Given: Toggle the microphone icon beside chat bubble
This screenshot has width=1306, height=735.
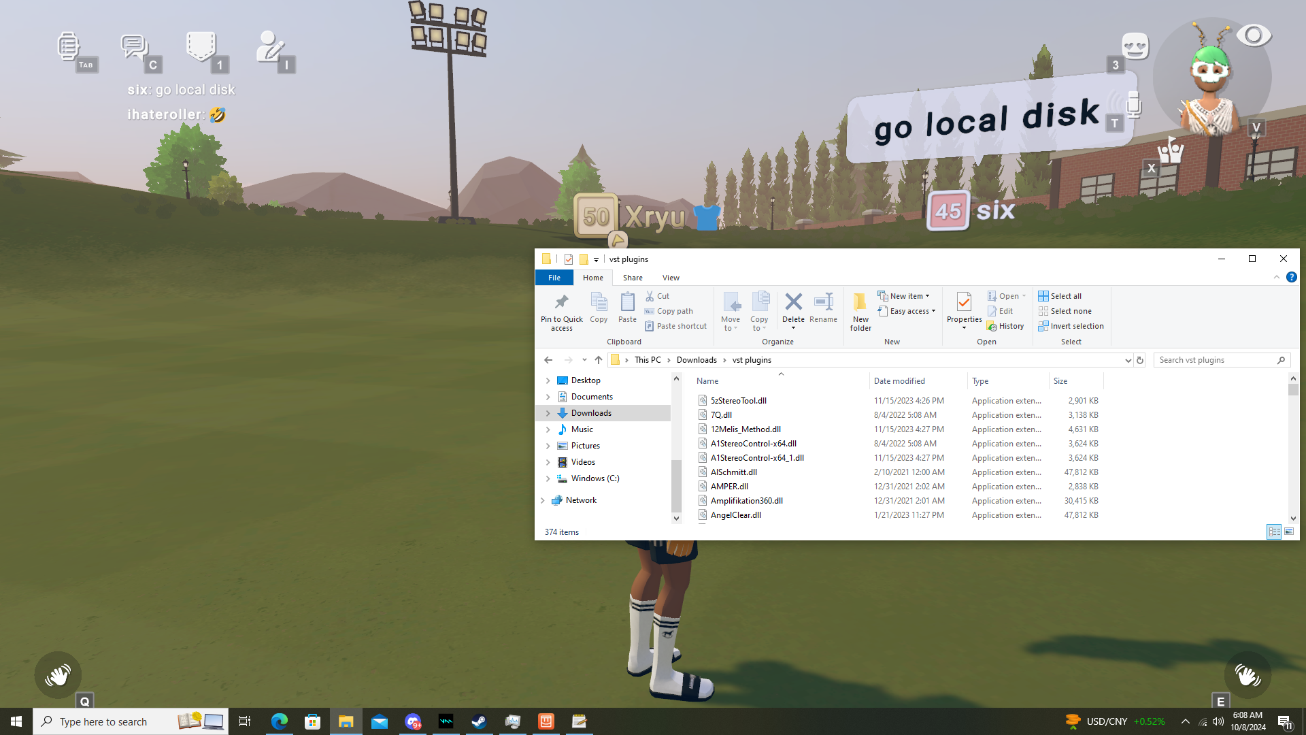Looking at the screenshot, I should 1133,105.
